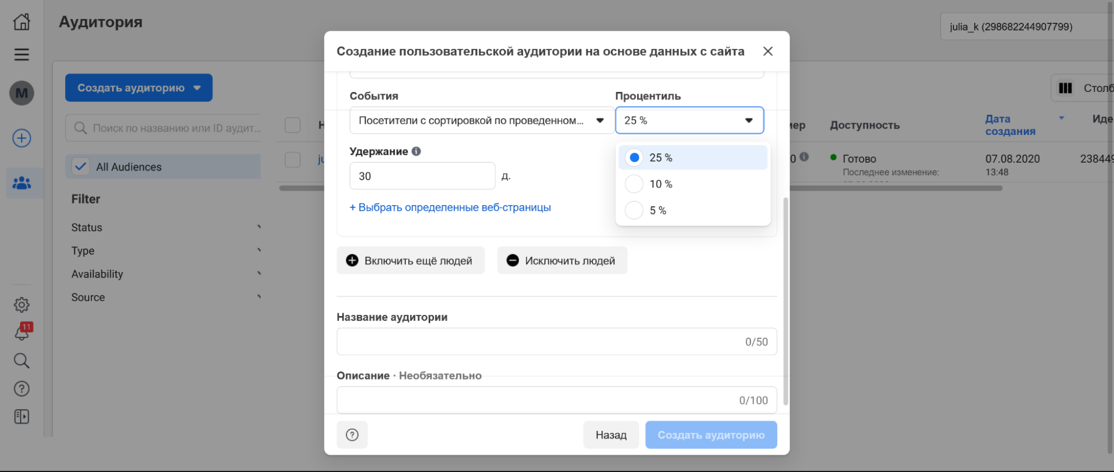The height and width of the screenshot is (472, 1114).
Task: Click the Назад button
Action: click(x=611, y=435)
